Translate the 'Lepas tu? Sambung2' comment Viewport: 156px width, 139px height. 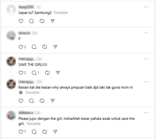click(x=61, y=13)
